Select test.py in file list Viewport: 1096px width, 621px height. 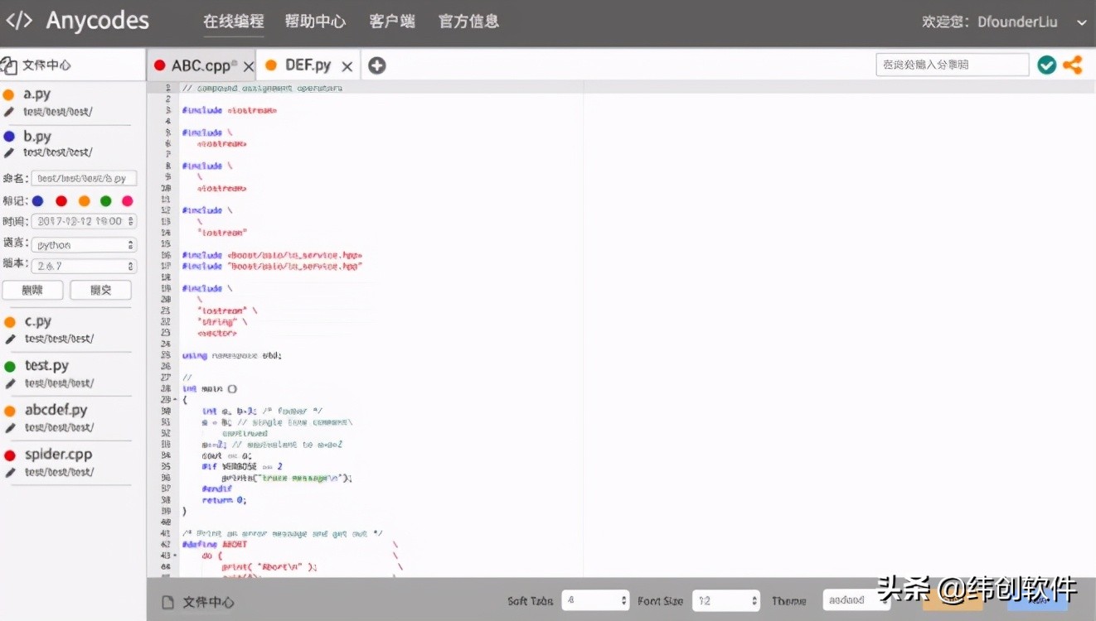46,365
